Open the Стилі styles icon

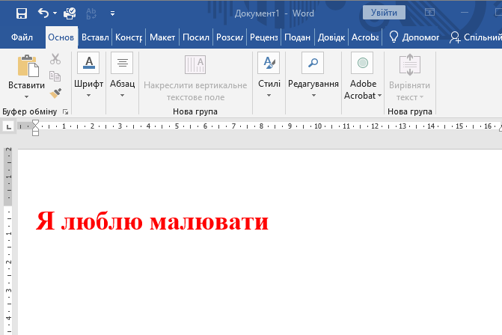269,63
